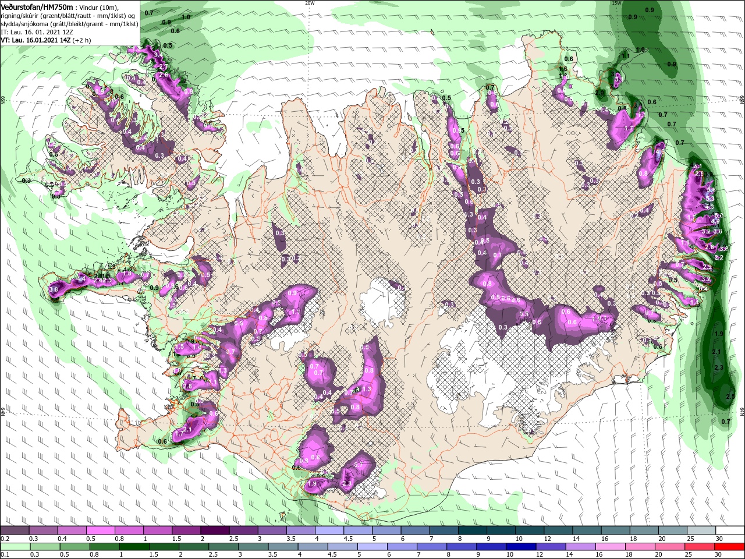The width and height of the screenshot is (745, 559).
Task: Click the snow legend swatch starting at 0.5
Action: pyautogui.click(x=100, y=530)
